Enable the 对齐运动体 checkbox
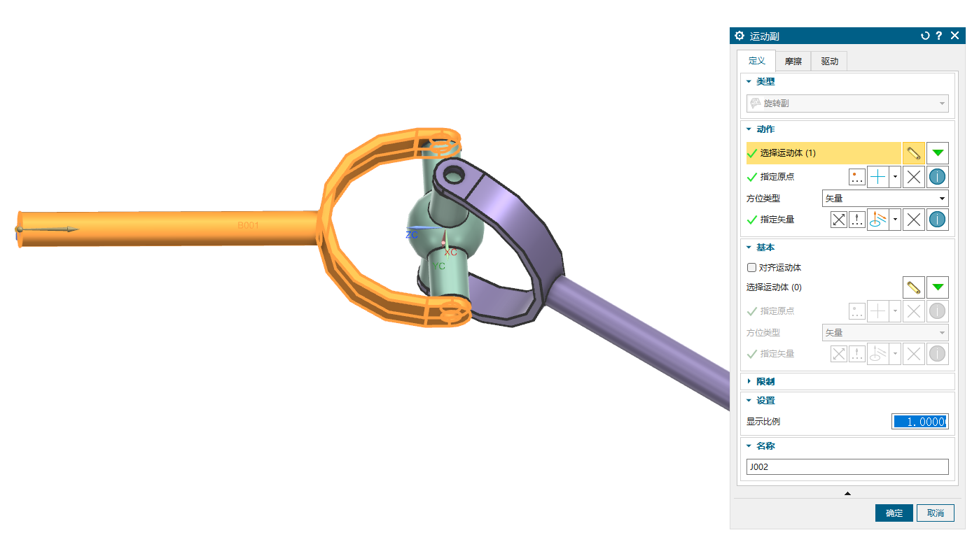This screenshot has height=535, width=979. 752,267
